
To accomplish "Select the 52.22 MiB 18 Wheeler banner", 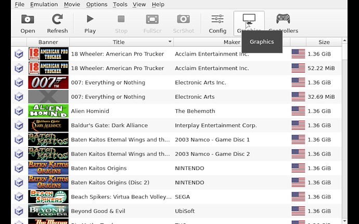I will (x=48, y=68).
